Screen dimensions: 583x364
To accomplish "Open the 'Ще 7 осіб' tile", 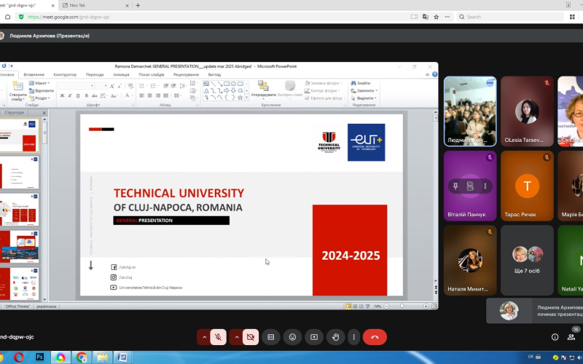I will click(x=527, y=261).
